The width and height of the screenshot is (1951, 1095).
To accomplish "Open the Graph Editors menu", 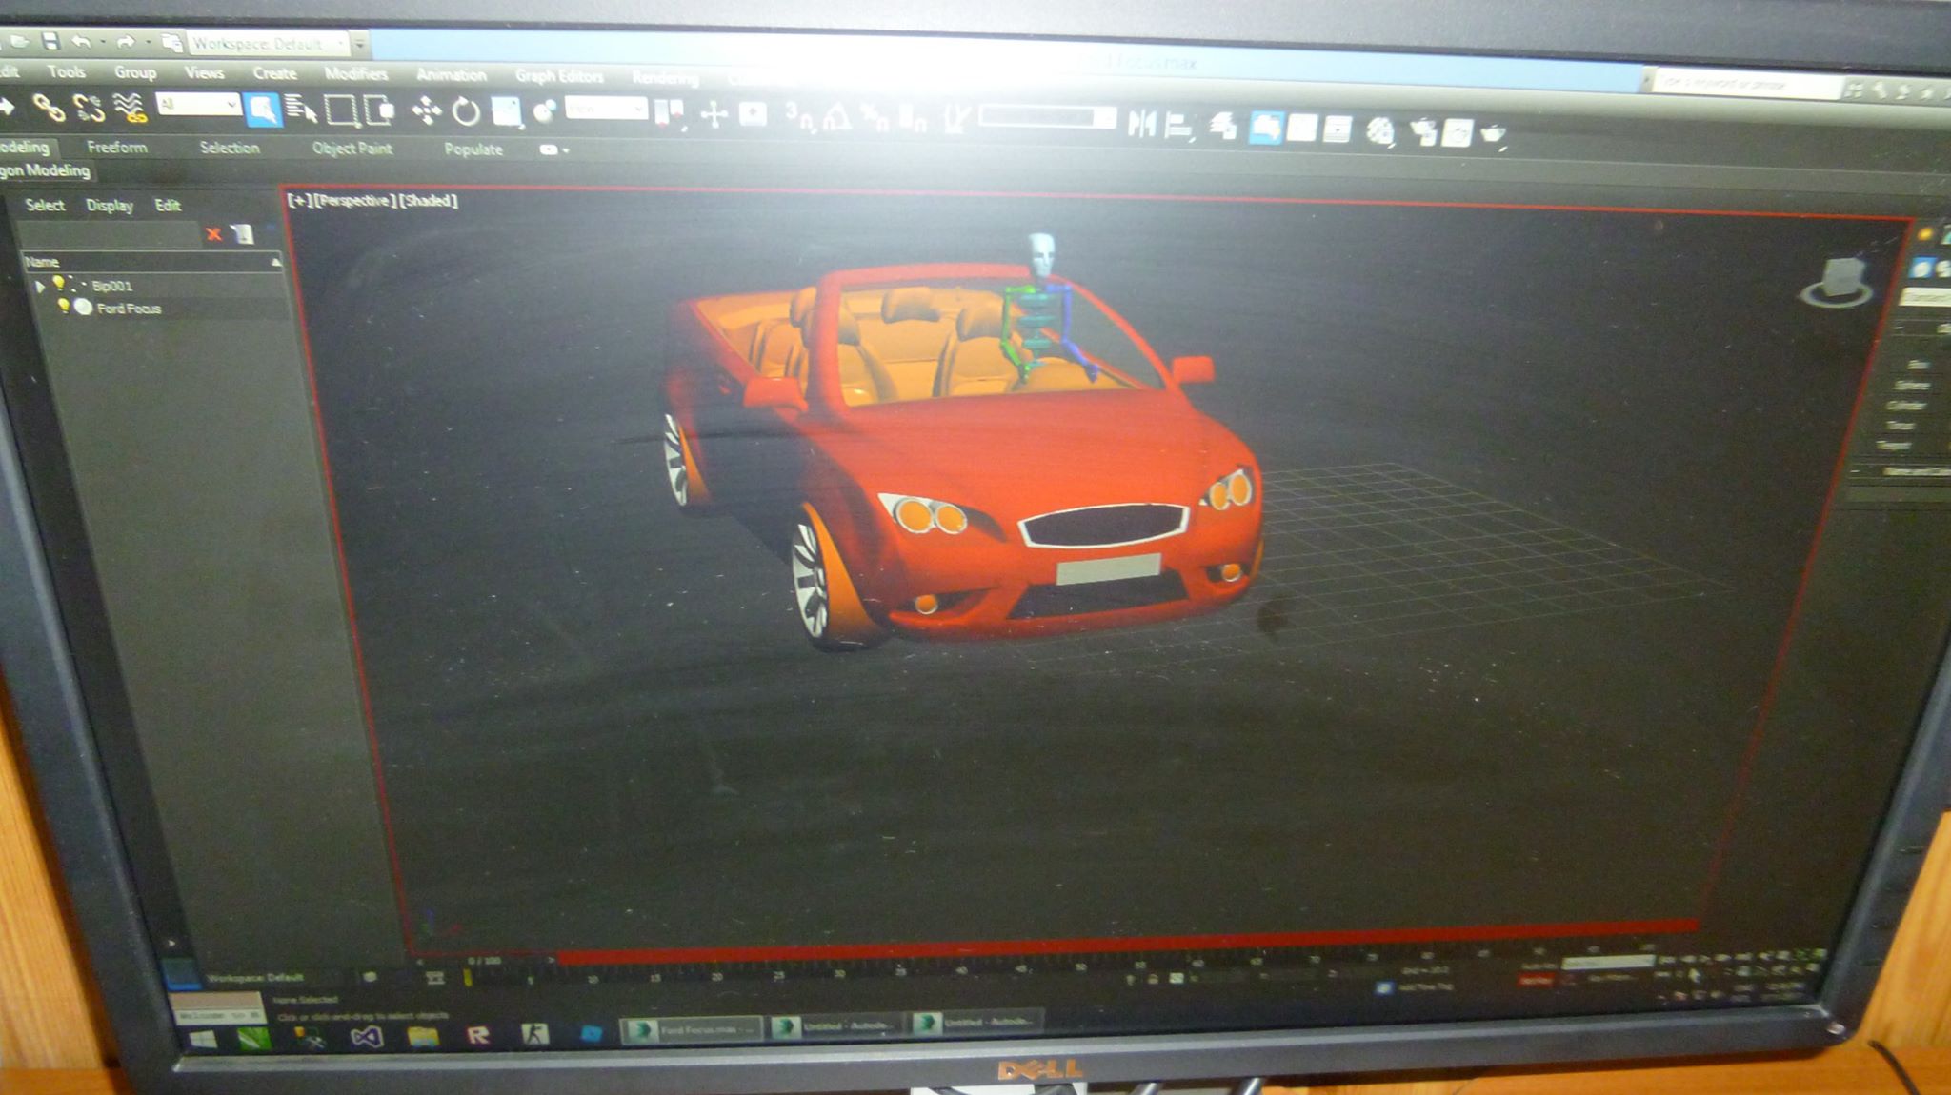I will click(x=558, y=75).
